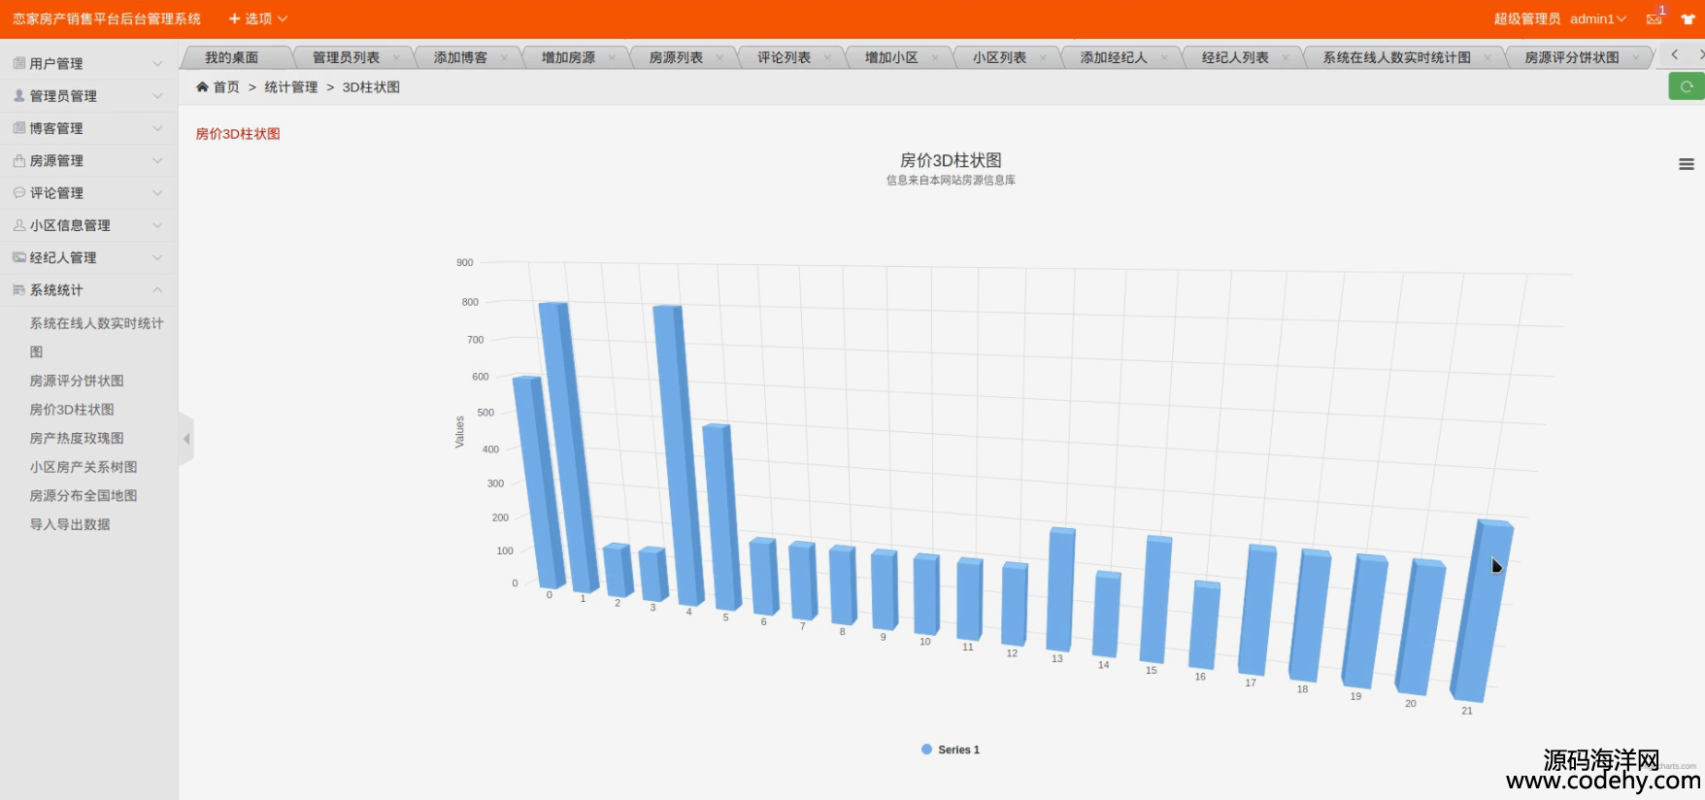The image size is (1705, 800).
Task: Collapse the 系统统计 menu
Action: 88,289
